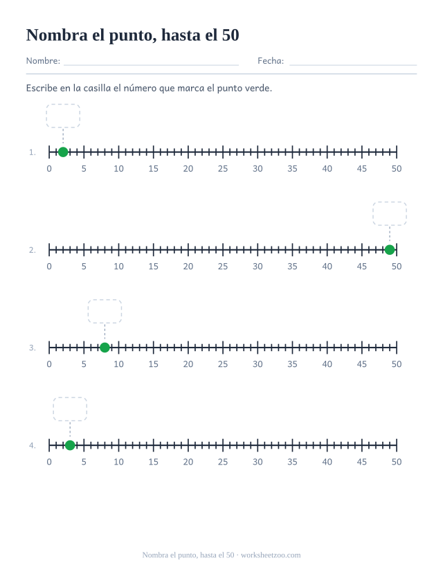Click the 25 label on number line 1
The height and width of the screenshot is (574, 443).
click(223, 169)
